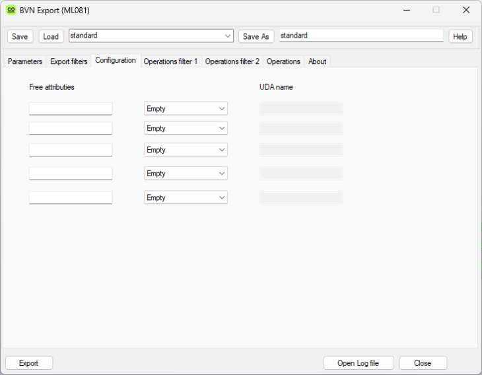Click the first Free attributes text field

click(x=71, y=109)
